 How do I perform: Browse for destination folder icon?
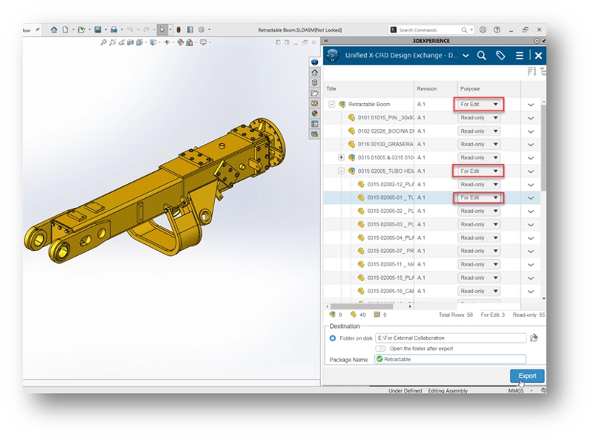(x=534, y=338)
